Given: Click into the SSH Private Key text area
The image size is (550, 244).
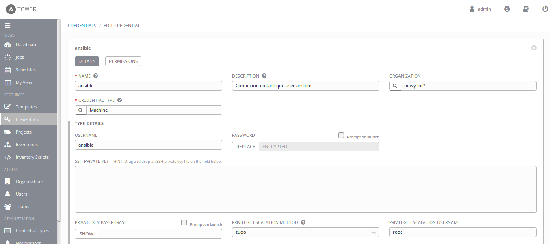Looking at the screenshot, I should pyautogui.click(x=305, y=189).
